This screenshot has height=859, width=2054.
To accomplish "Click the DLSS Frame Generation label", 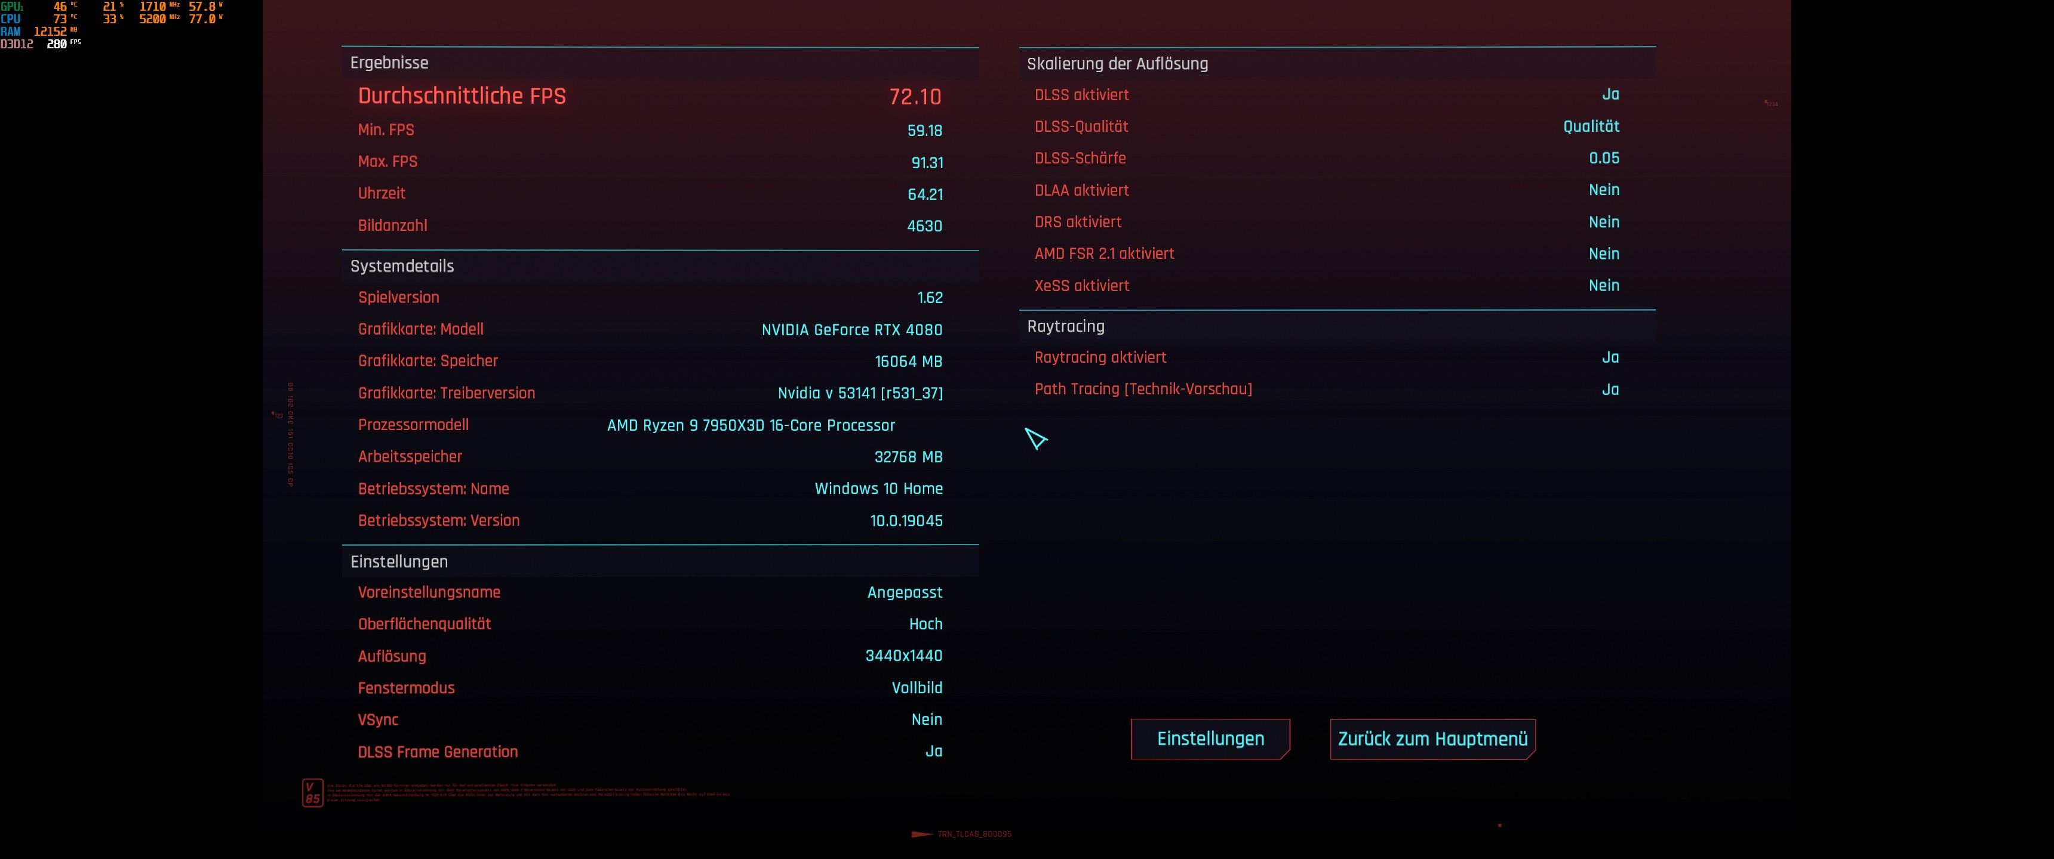I will click(438, 752).
